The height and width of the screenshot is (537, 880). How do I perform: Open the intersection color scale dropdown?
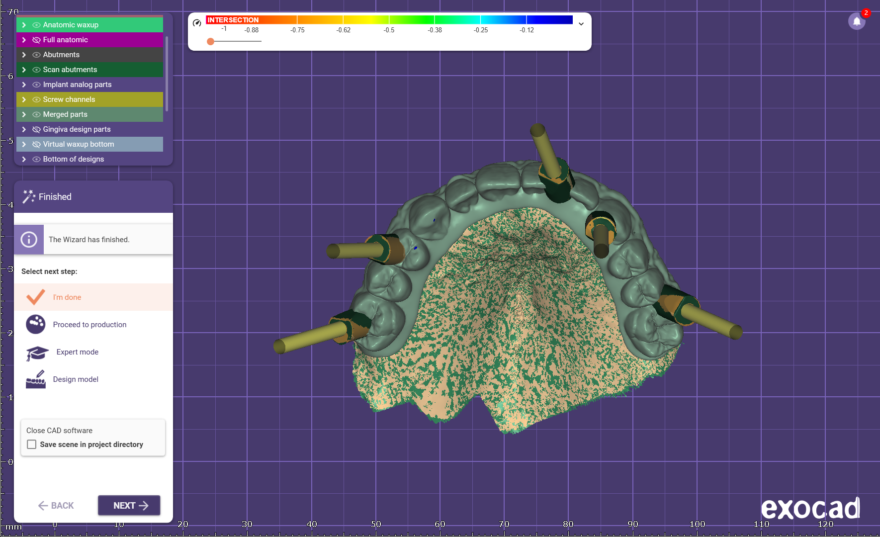[581, 24]
